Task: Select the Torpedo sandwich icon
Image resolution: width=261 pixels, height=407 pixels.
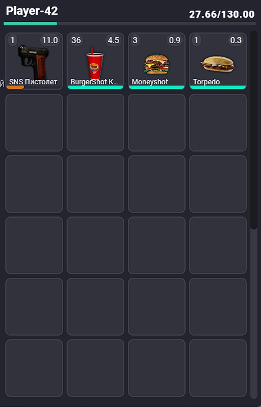Action: click(217, 64)
